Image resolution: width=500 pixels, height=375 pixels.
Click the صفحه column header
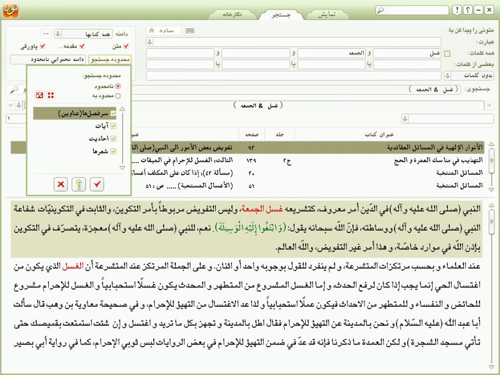pyautogui.click(x=252, y=135)
